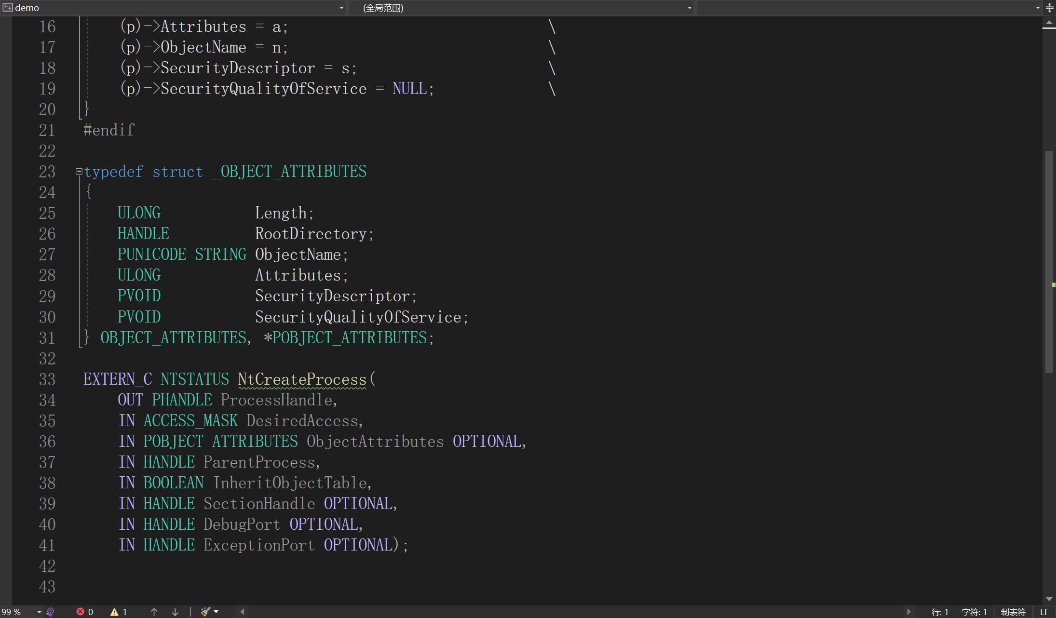The image size is (1056, 618).
Task: Click the LF line ending indicator
Action: tap(1044, 612)
